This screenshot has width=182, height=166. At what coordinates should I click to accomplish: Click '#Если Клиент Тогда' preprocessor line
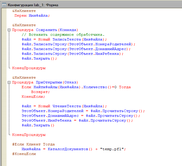(34, 144)
